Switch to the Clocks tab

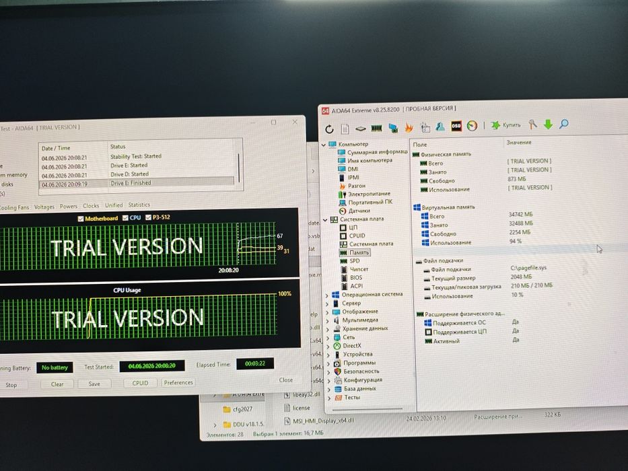(x=91, y=206)
